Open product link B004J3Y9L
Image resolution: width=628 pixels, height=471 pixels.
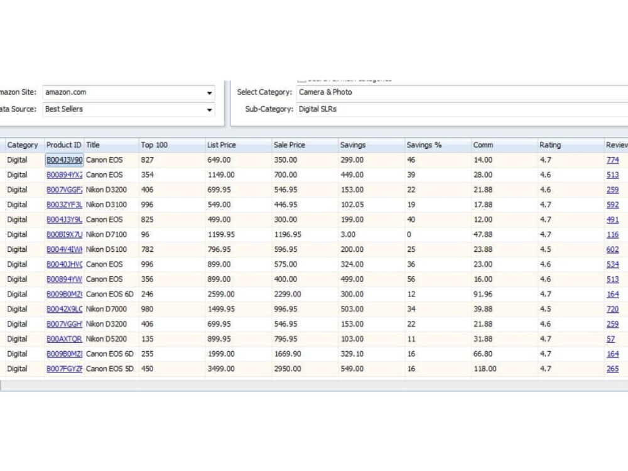(x=65, y=220)
